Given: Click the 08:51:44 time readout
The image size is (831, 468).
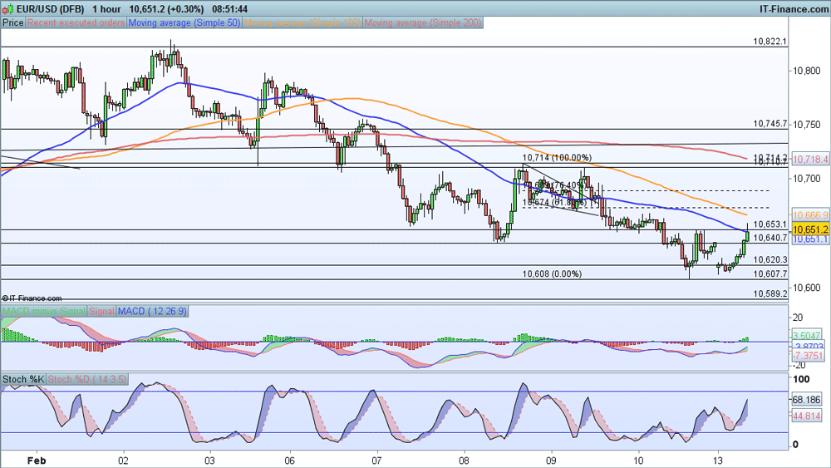Looking at the screenshot, I should (x=229, y=9).
